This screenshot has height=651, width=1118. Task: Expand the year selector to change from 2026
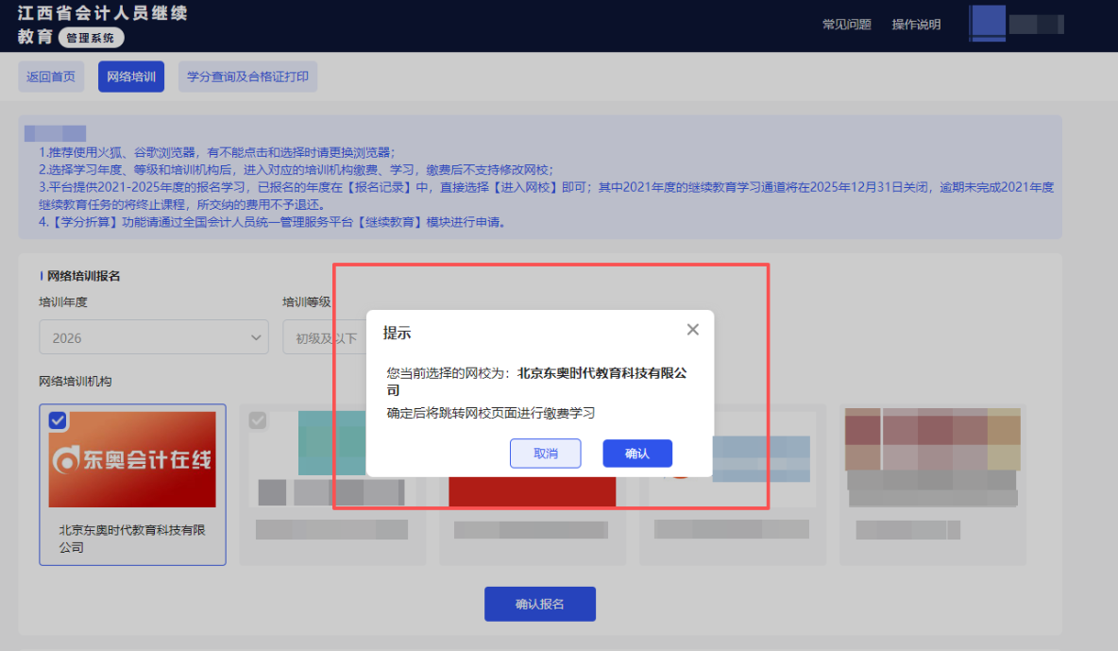pos(153,337)
